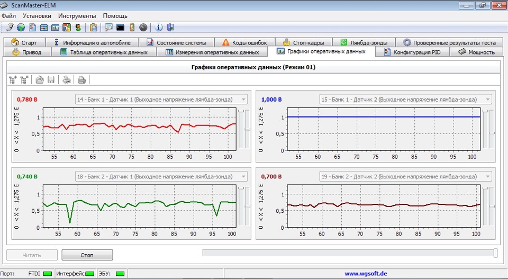This screenshot has height=279, width=508.
Task: Switch to Таблица оперативных данных tab
Action: point(104,52)
